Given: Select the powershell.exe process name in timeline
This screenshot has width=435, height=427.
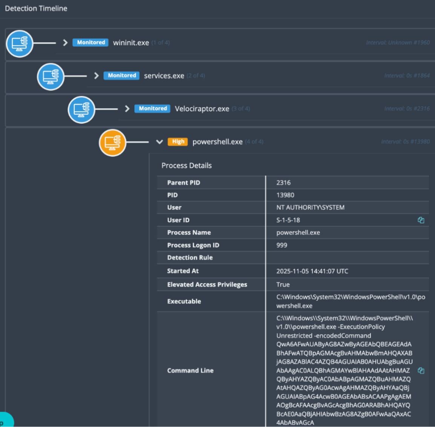Looking at the screenshot, I should click(x=217, y=142).
